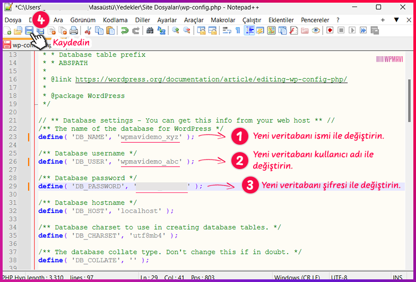Click line number 32 in the margin
Viewport: 416px width, 282px height.
pyautogui.click(x=13, y=211)
